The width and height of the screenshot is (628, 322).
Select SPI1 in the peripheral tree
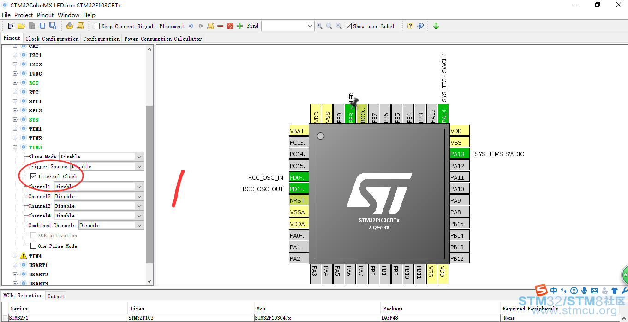coord(35,101)
